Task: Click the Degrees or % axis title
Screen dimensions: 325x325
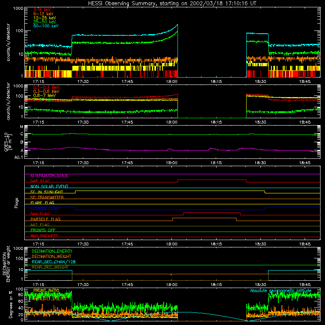Action: [x=11, y=304]
